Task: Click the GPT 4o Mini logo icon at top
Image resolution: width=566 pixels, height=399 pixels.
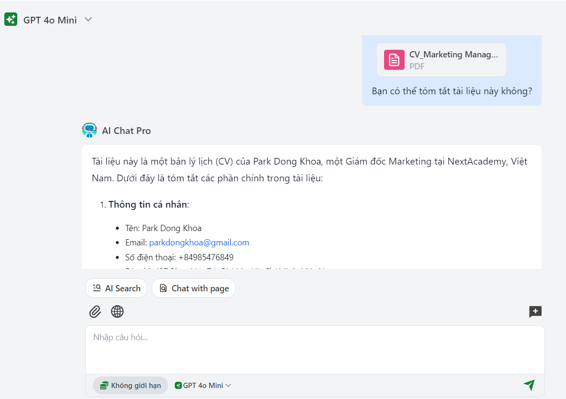Action: click(x=11, y=20)
